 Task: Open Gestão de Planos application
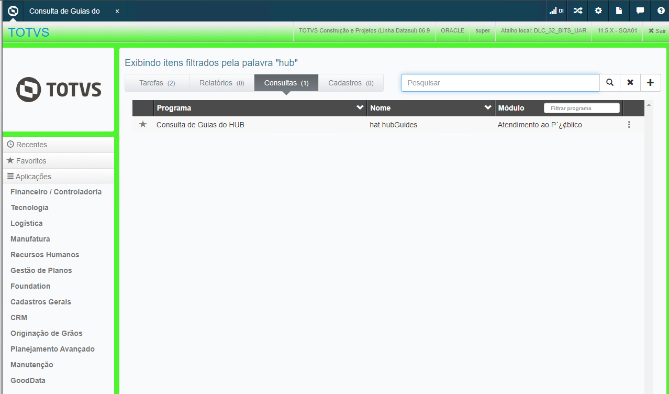click(x=41, y=270)
